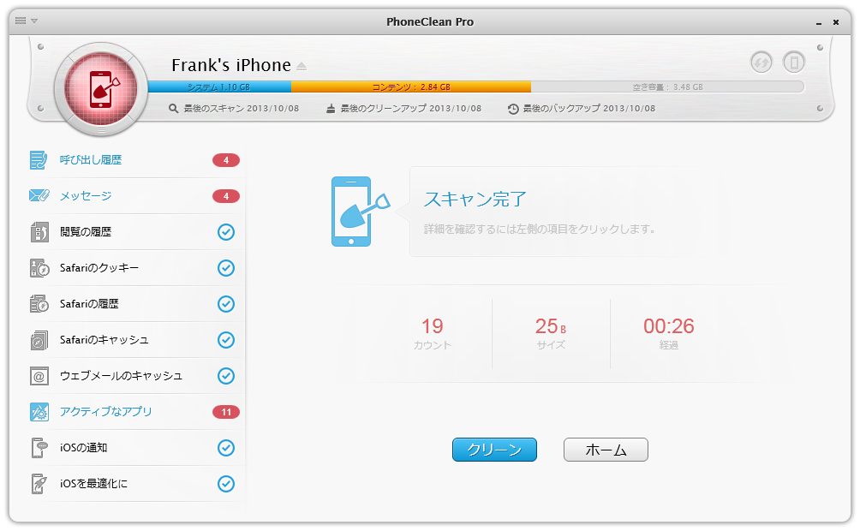Click the 最後のスキャン 2013/10/08 text
Image resolution: width=860 pixels, height=531 pixels.
coord(242,109)
